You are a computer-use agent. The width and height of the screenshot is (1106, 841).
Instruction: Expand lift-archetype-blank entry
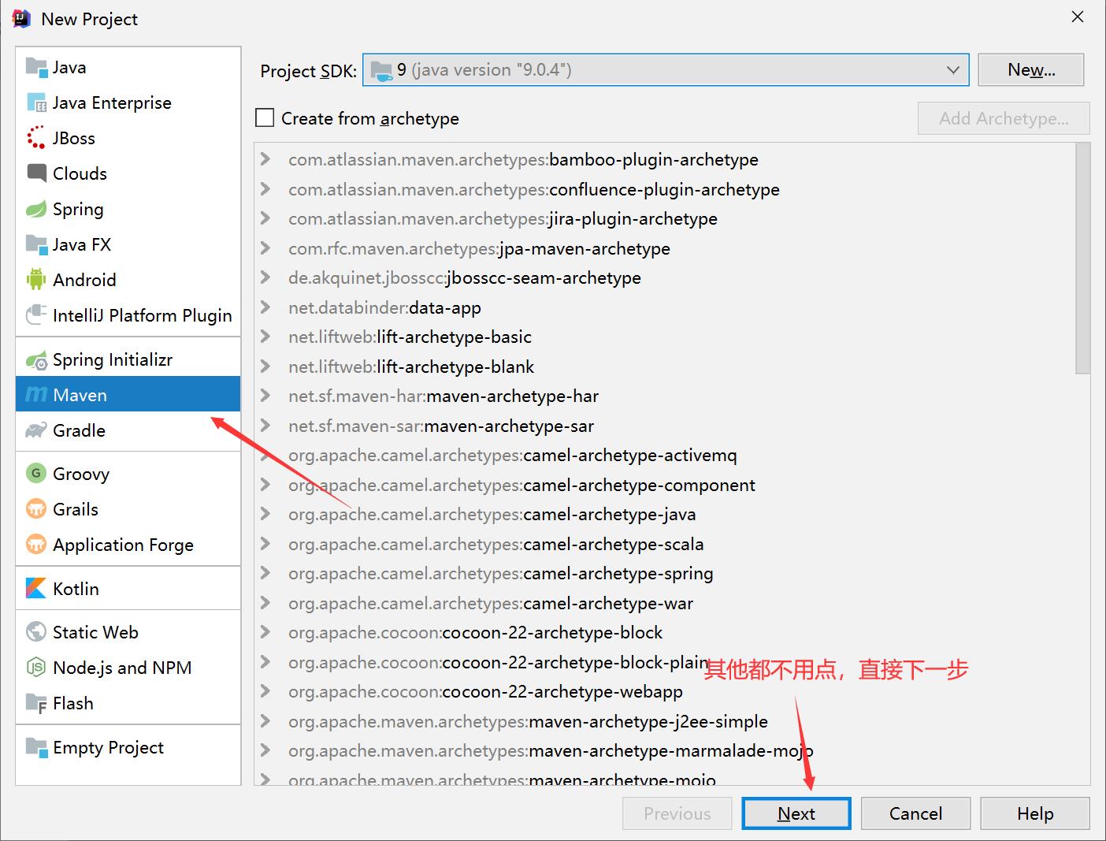click(265, 367)
